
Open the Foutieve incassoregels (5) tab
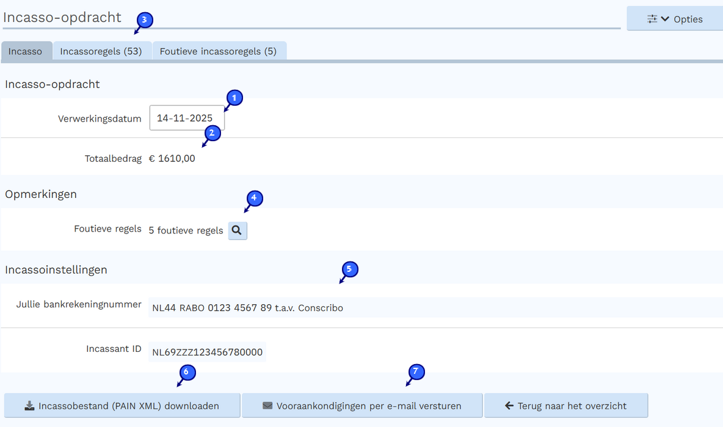pyautogui.click(x=219, y=51)
